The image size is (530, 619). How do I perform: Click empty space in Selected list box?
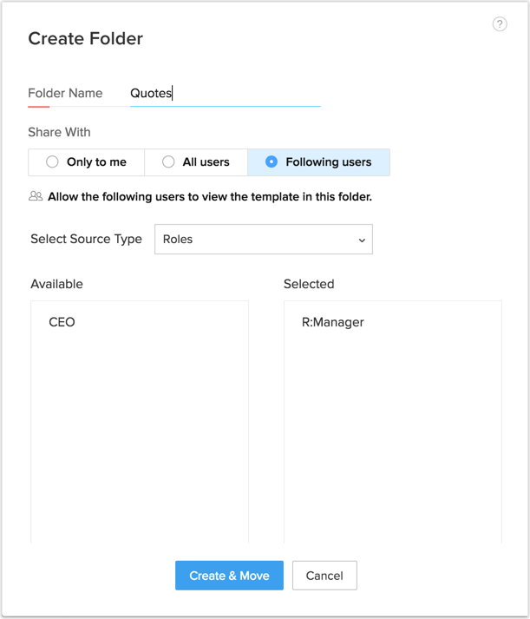pyautogui.click(x=392, y=434)
